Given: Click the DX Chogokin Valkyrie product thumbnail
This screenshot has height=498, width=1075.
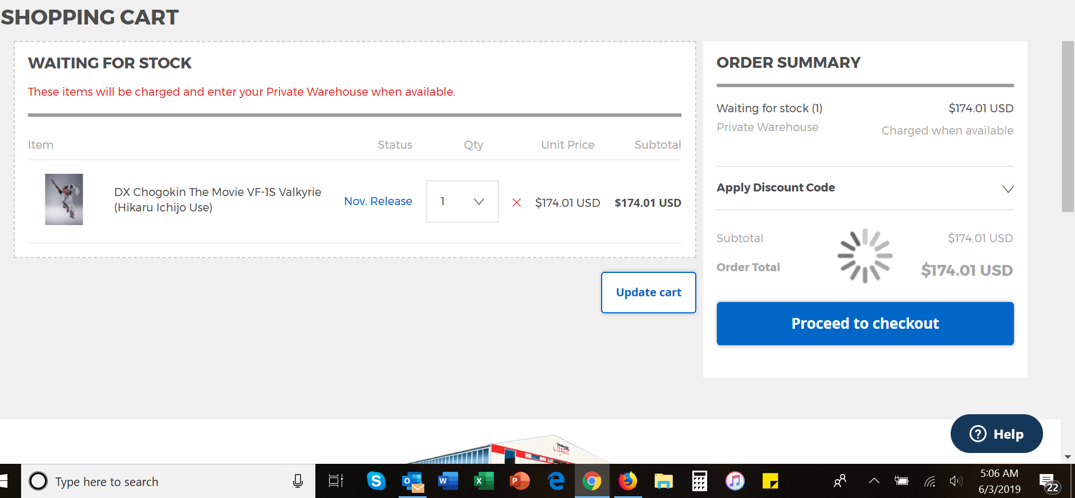Looking at the screenshot, I should [64, 199].
